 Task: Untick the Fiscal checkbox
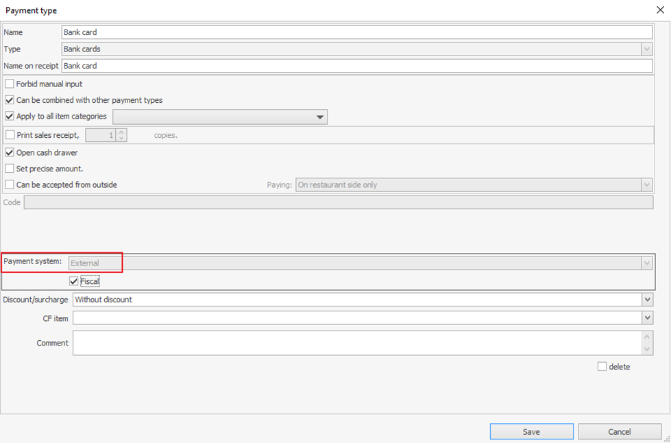click(74, 281)
